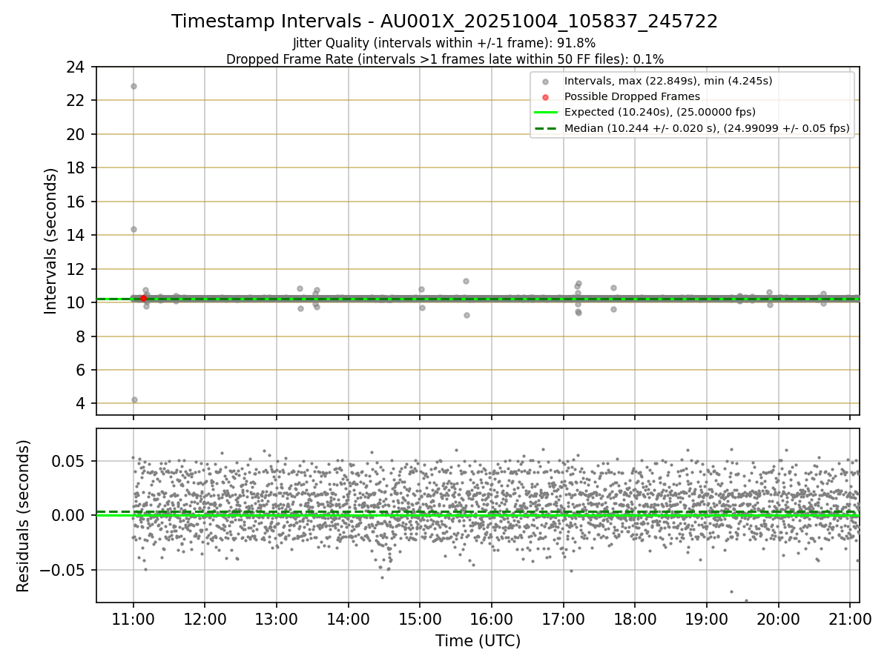Click the 'Residuals (seconds)' y-axis label
Image resolution: width=890 pixels, height=667 pixels.
click(24, 516)
